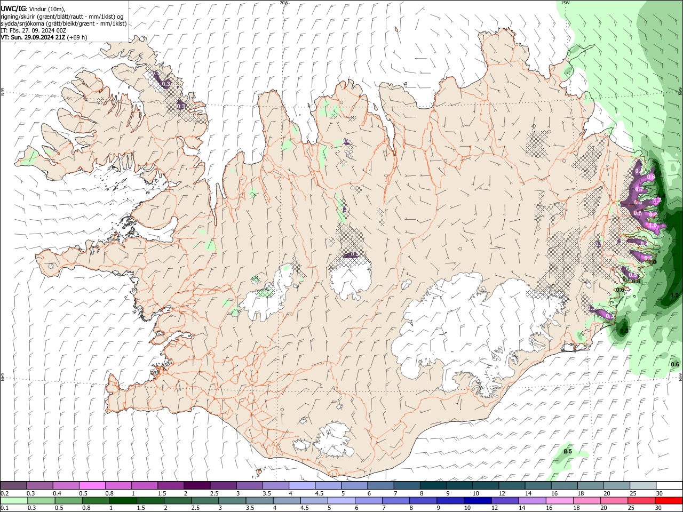The width and height of the screenshot is (683, 512).
Task: Click the rain legend swatch between 0.5 and 0.8
Action: tap(68, 500)
